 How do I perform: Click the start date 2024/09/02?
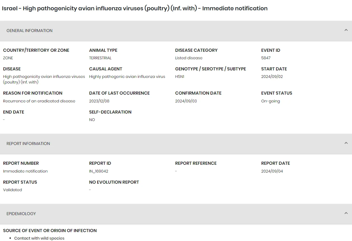[272, 77]
